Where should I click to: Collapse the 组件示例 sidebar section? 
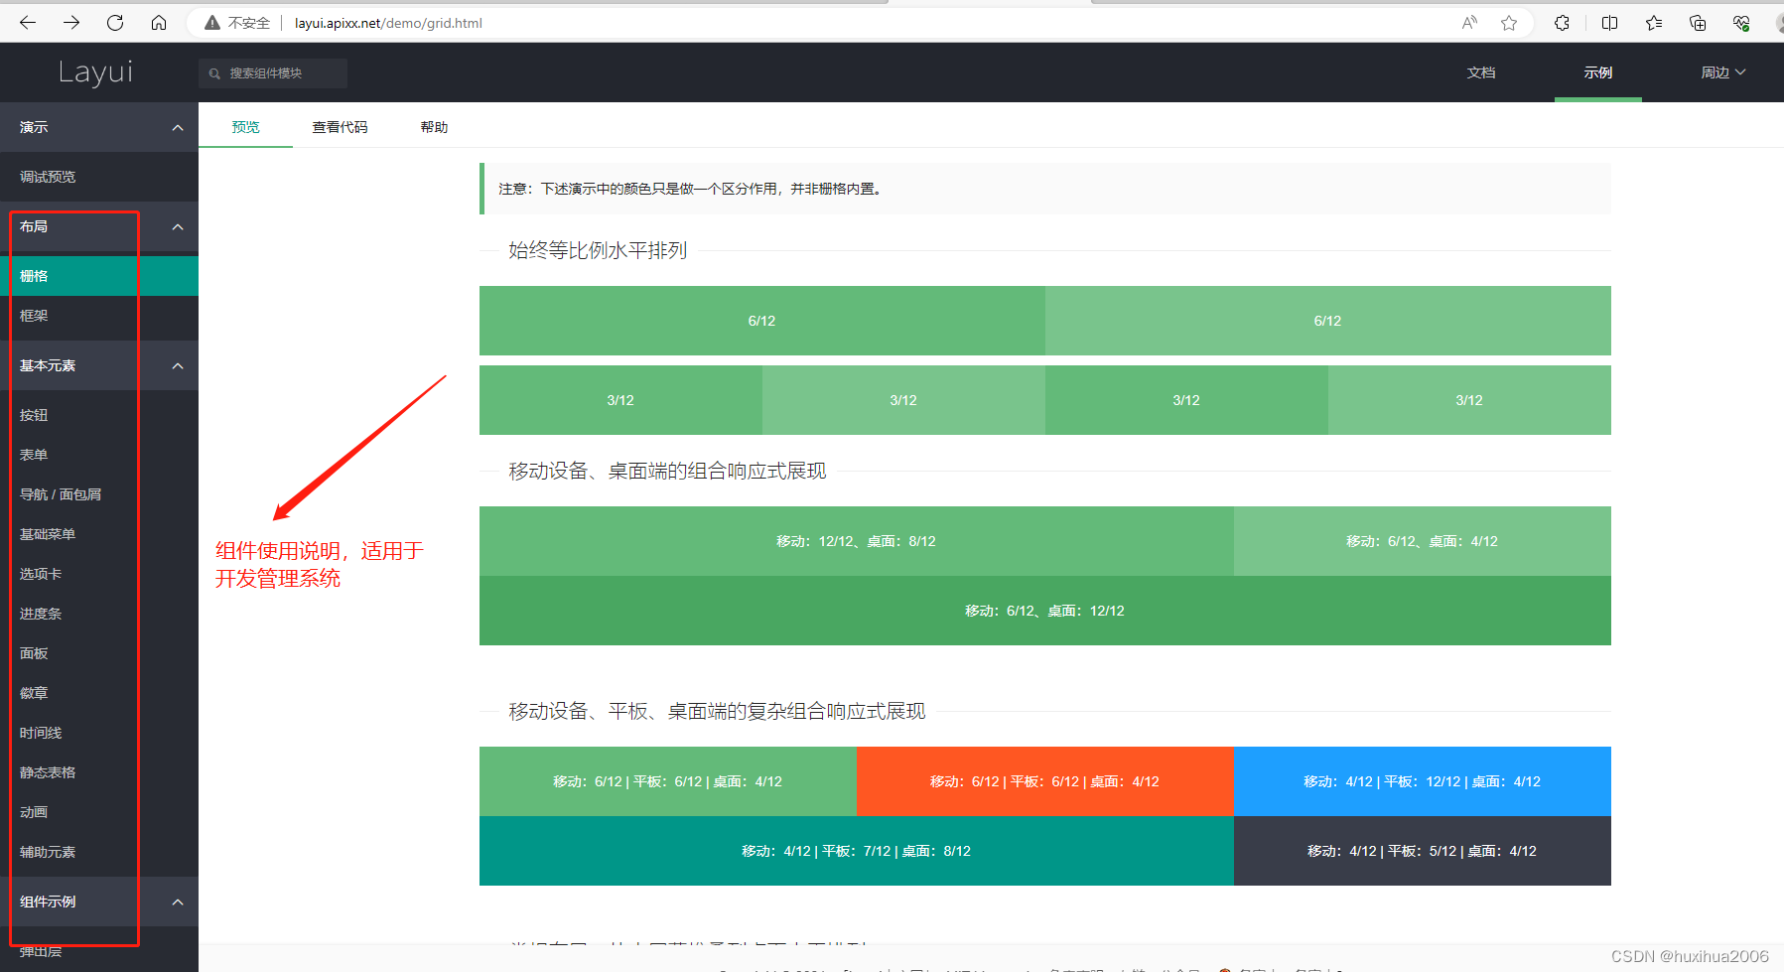99,902
